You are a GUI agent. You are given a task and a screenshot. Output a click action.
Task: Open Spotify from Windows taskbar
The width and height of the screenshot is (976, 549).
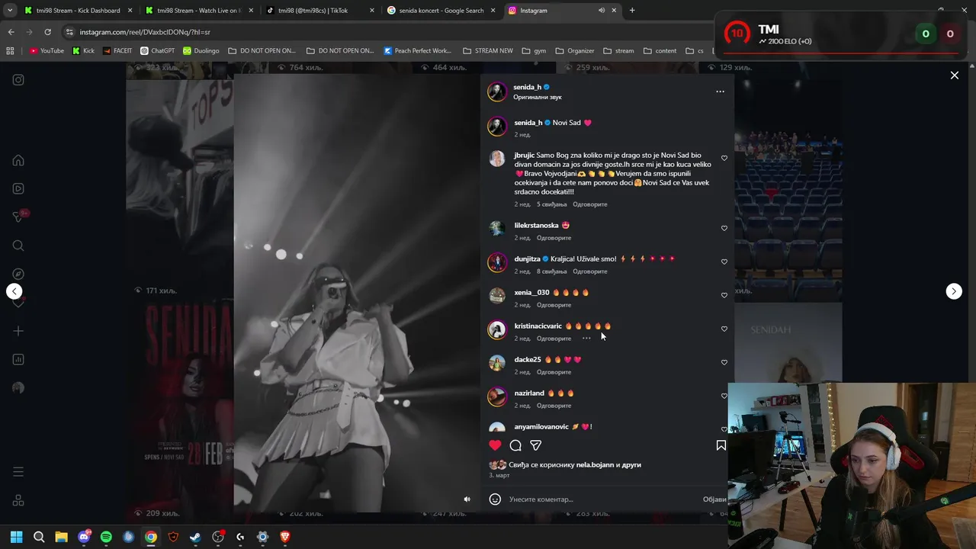(x=106, y=537)
